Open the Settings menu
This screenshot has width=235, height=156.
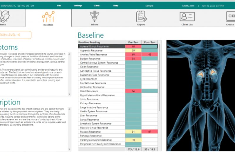click(x=78, y=6)
